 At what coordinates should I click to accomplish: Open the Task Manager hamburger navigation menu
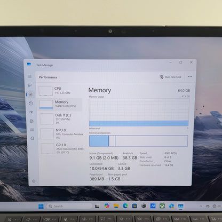point(30,76)
